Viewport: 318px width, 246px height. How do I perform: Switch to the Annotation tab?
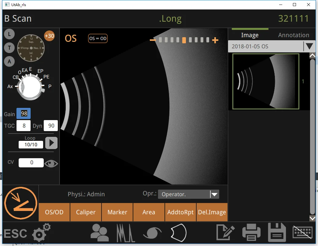[x=294, y=35]
